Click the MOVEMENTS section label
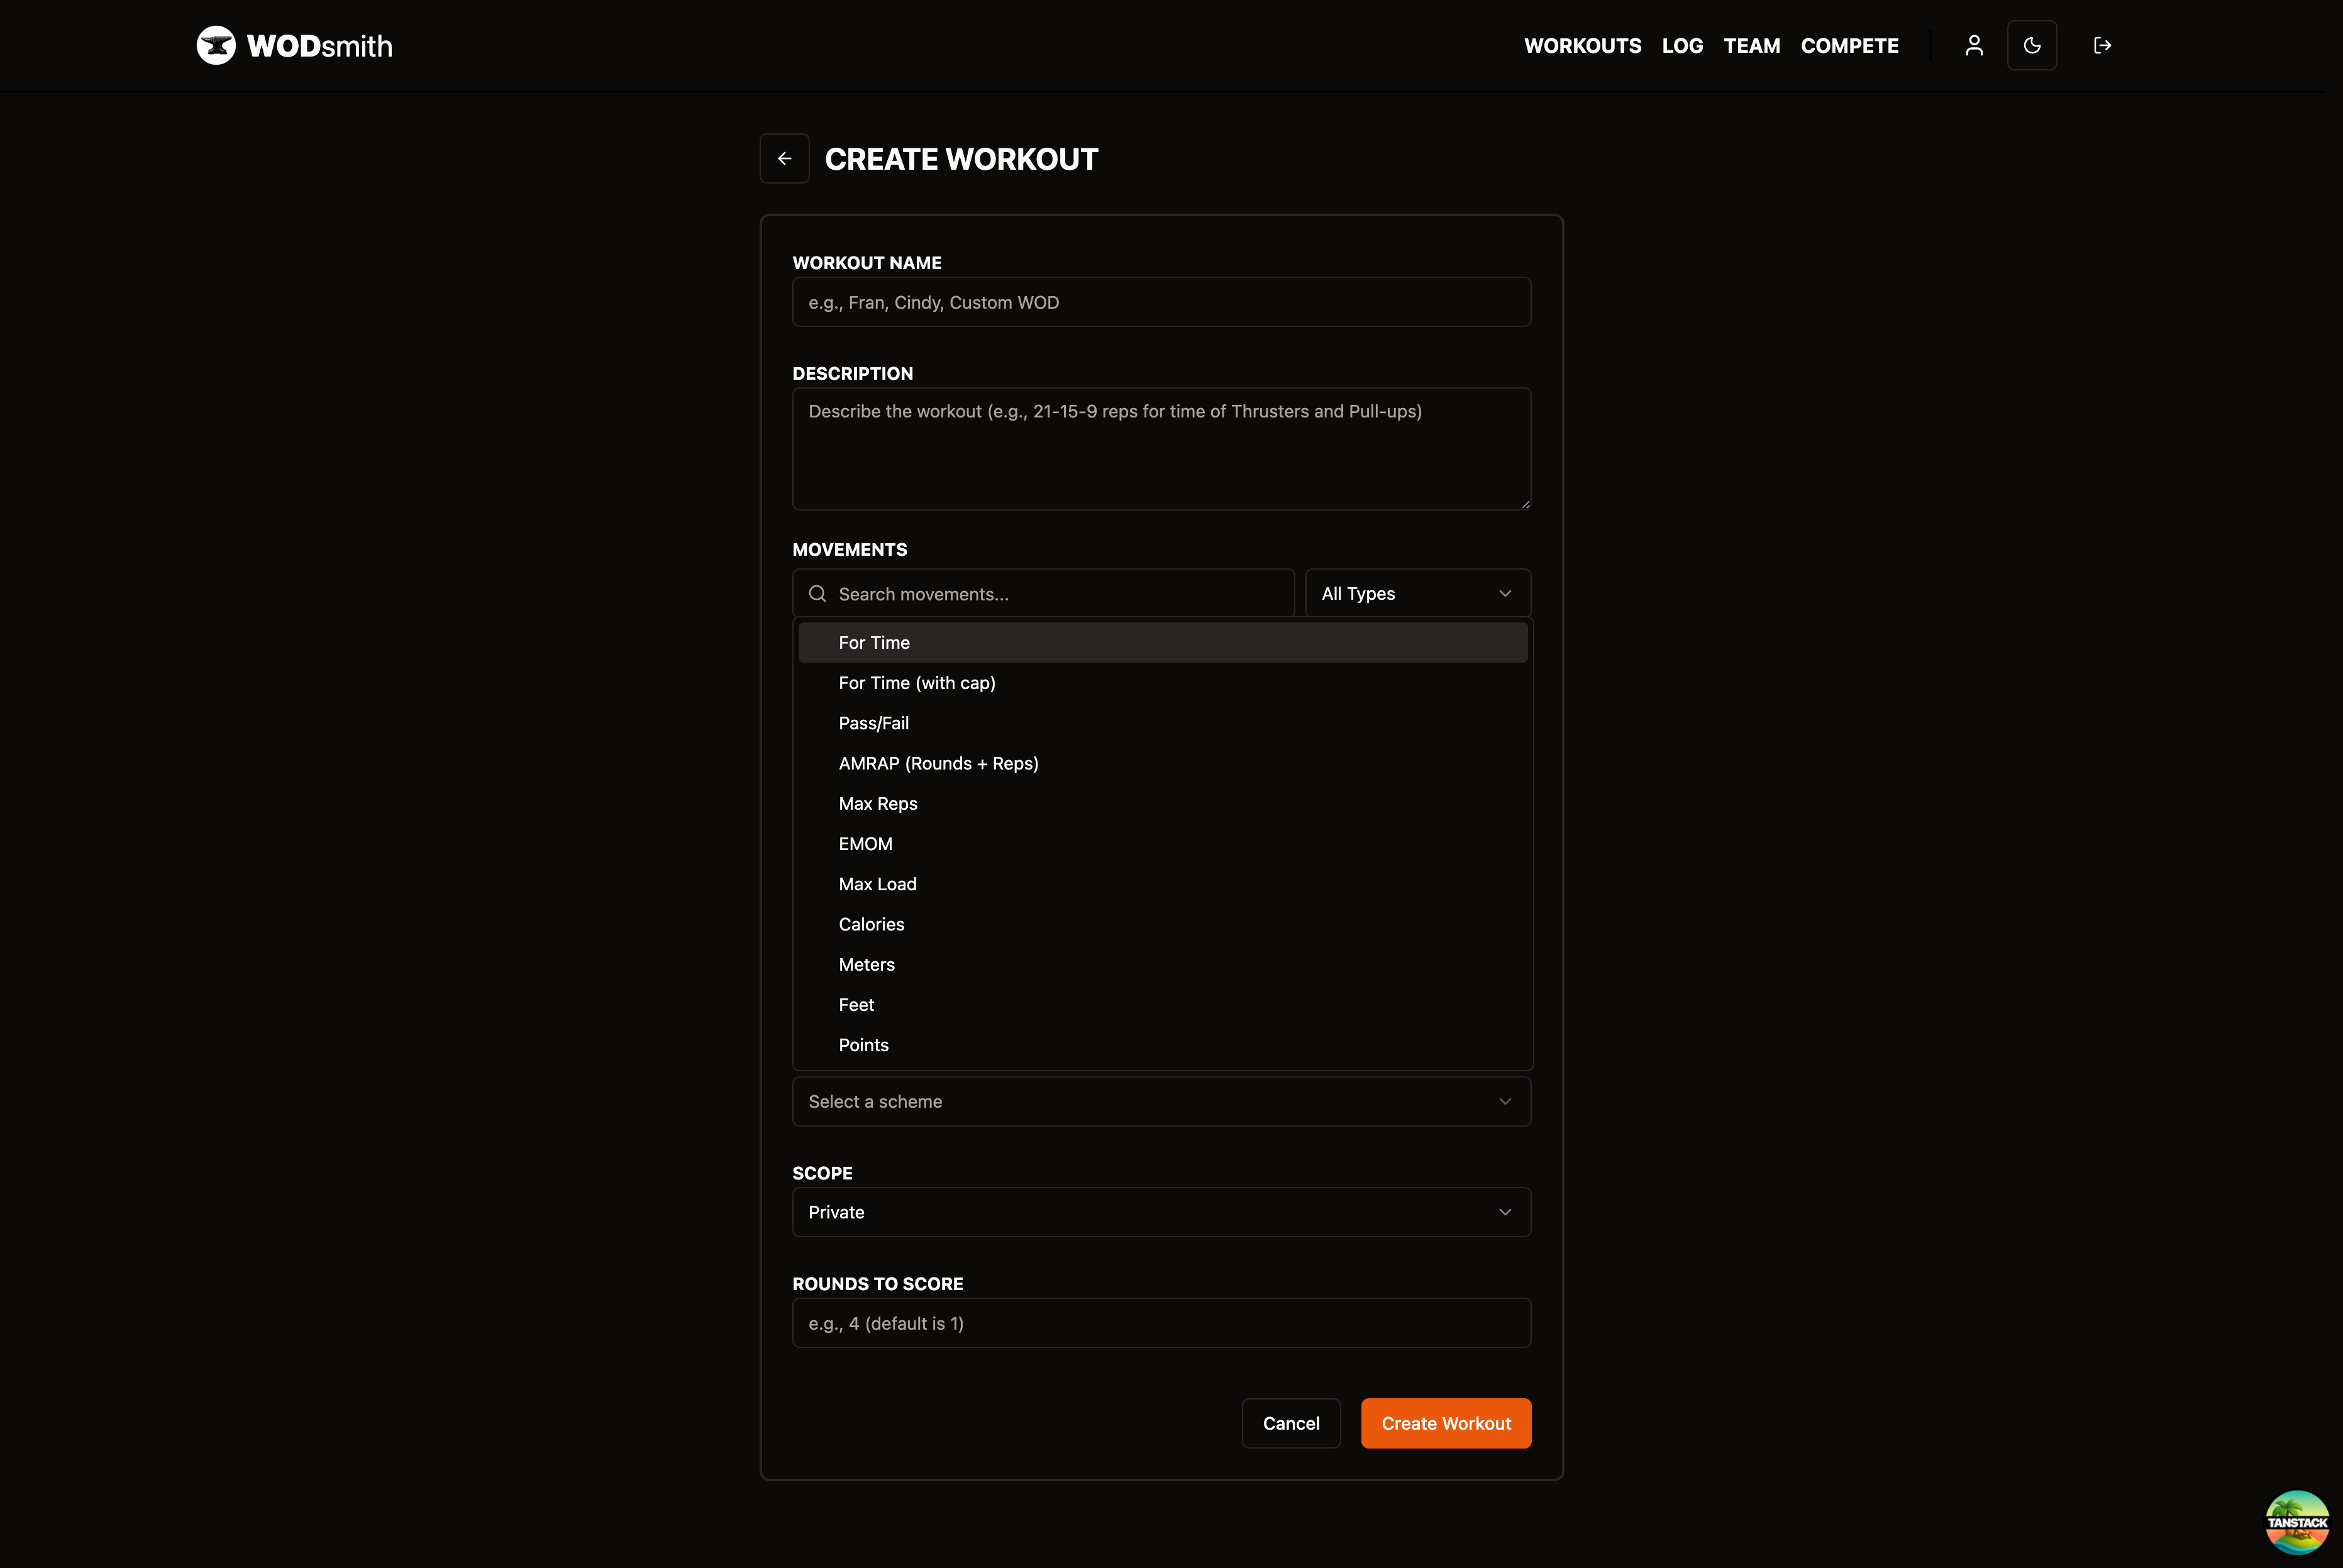 850,550
